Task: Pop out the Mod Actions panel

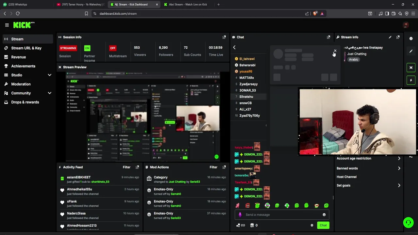Action: [x=224, y=167]
